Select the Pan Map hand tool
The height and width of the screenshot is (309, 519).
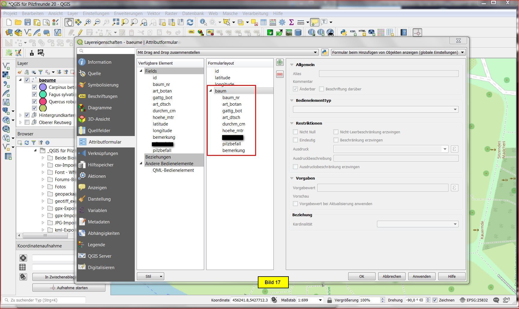(69, 22)
